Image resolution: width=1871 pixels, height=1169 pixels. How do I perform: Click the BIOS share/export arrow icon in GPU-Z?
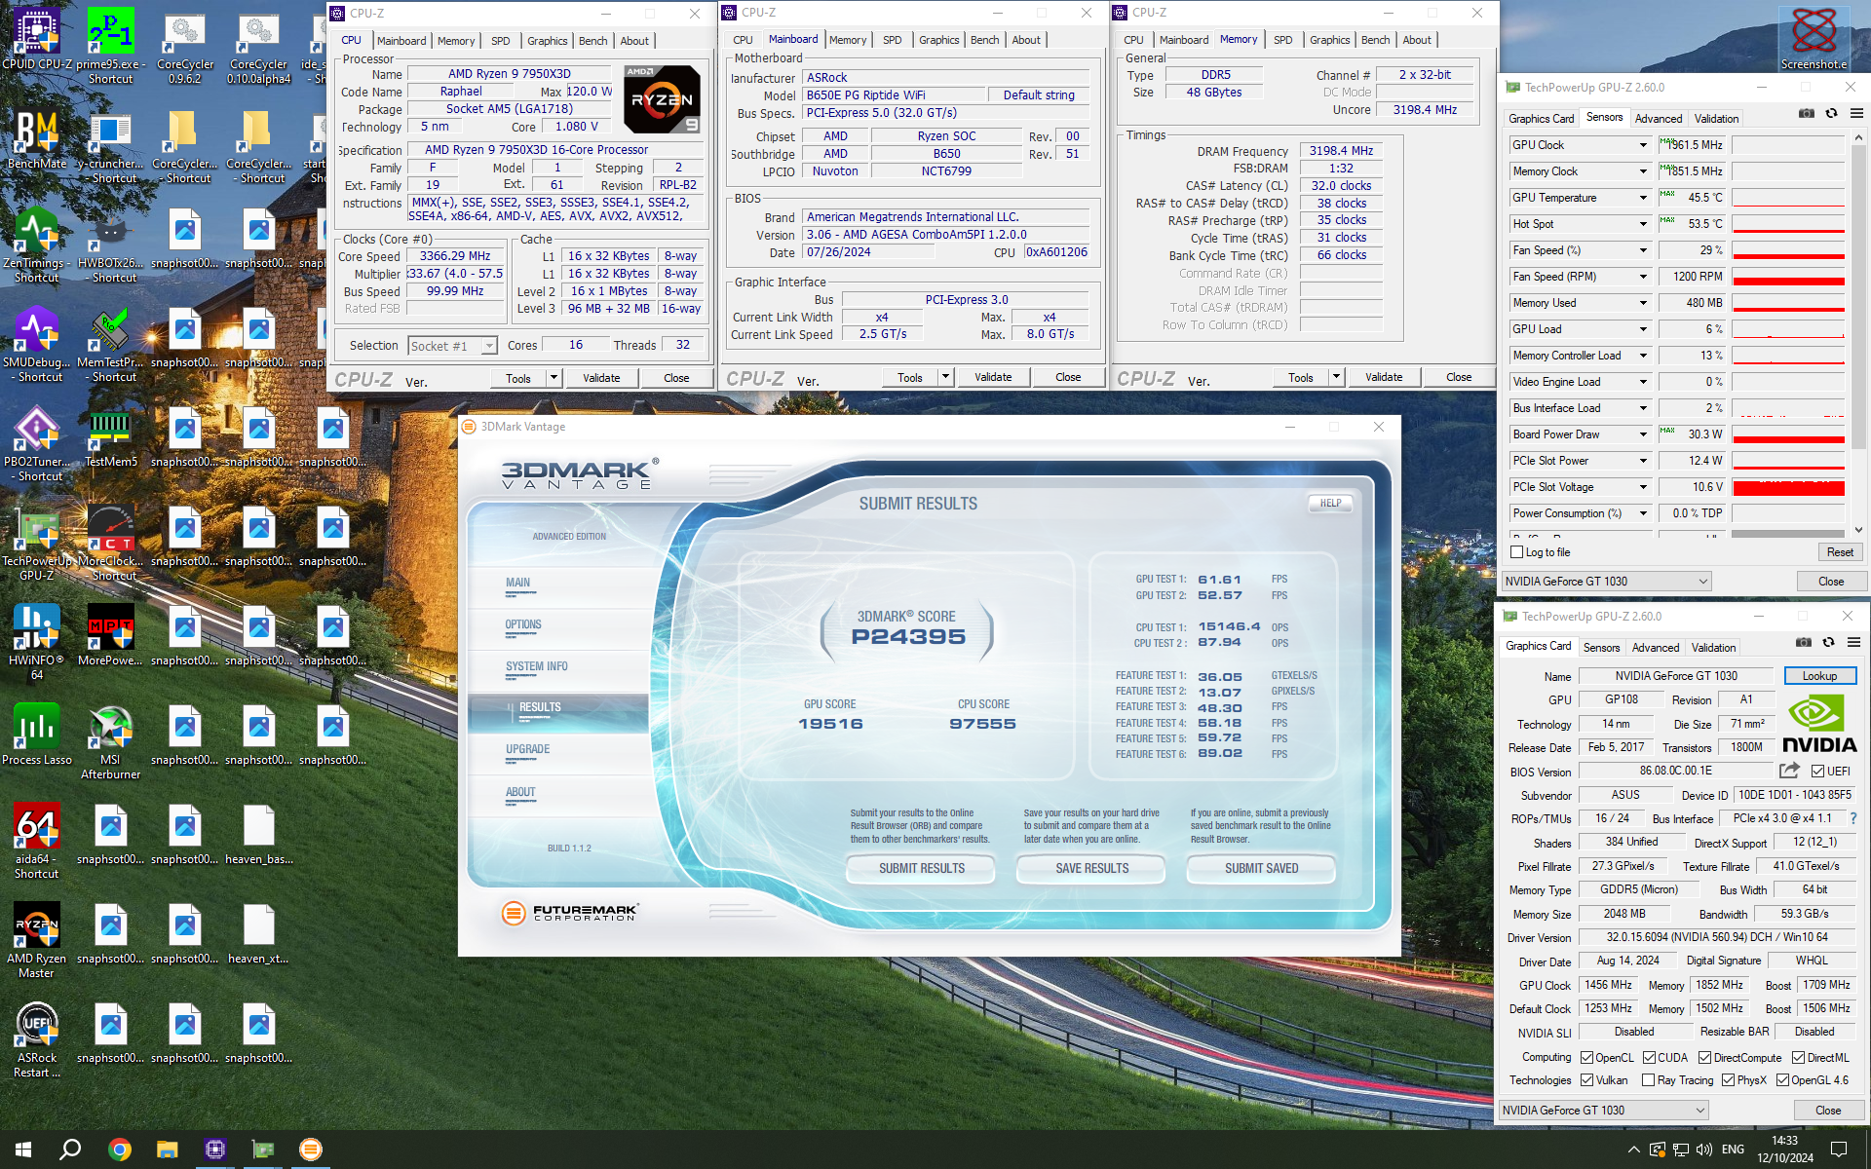click(1789, 771)
